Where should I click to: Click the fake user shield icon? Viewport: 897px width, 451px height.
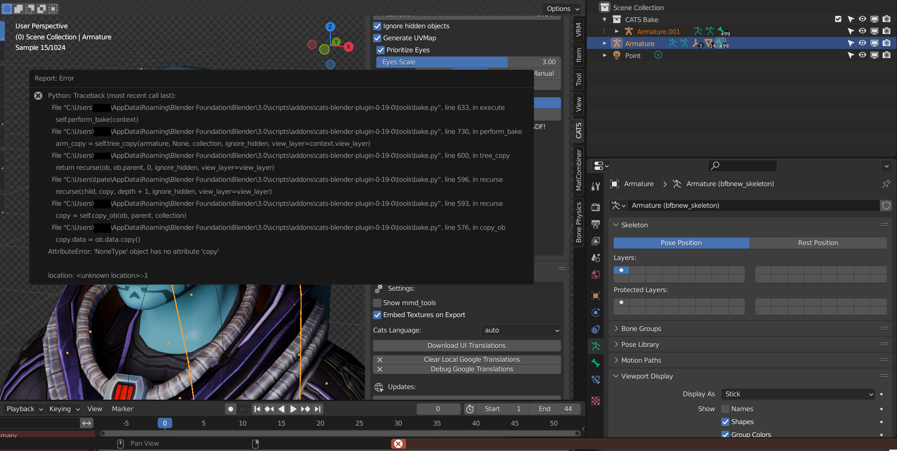[886, 205]
